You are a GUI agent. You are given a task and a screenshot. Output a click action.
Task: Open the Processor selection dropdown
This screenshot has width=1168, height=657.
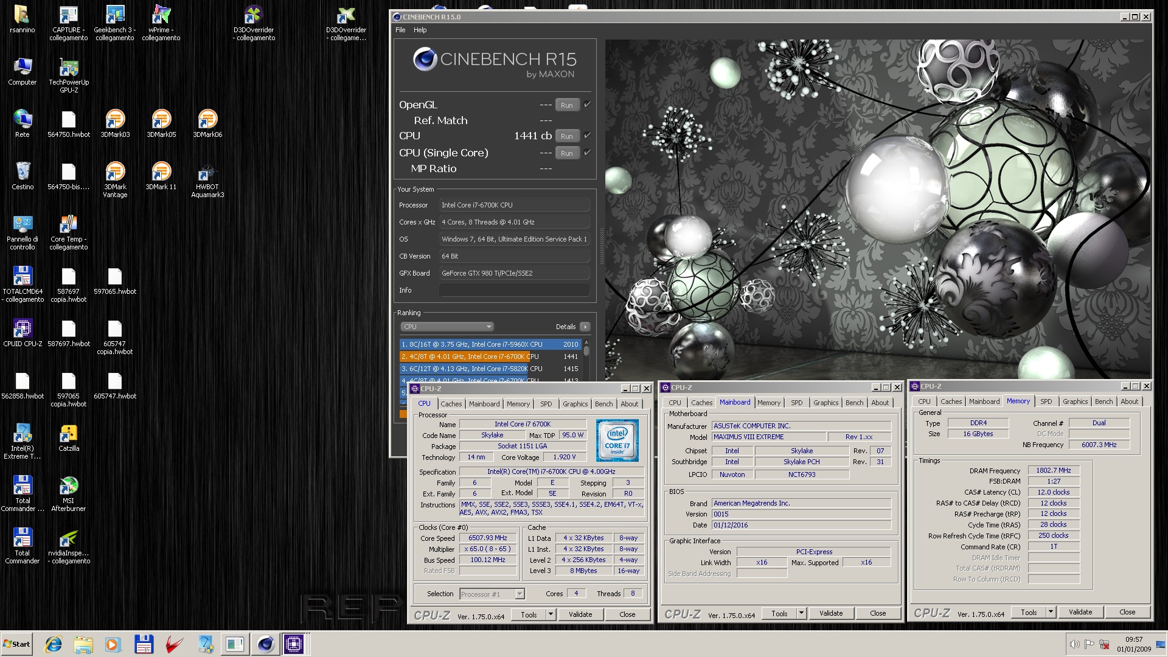coord(492,594)
